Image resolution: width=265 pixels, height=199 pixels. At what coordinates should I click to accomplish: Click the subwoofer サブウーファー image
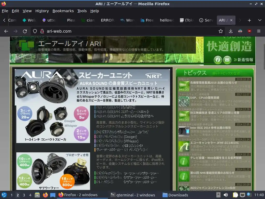(53, 171)
